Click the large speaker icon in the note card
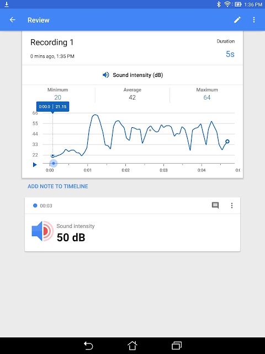Image resolution: width=265 pixels, height=354 pixels. [x=43, y=231]
